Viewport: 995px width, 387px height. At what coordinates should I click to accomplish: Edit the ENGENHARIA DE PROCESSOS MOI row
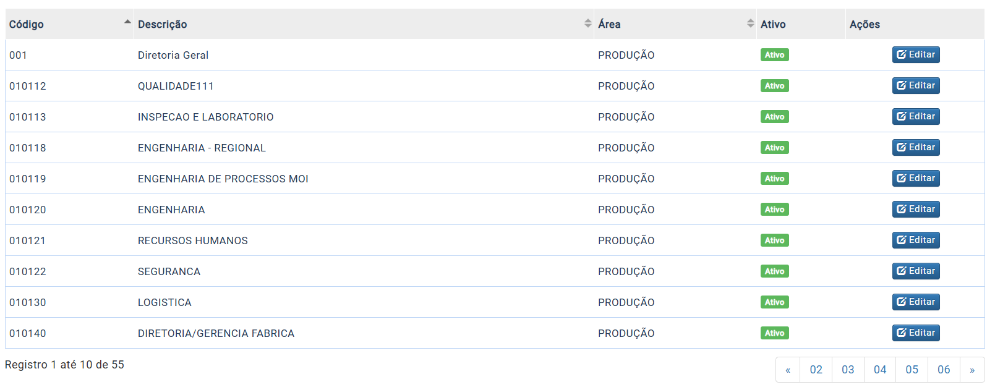click(916, 178)
